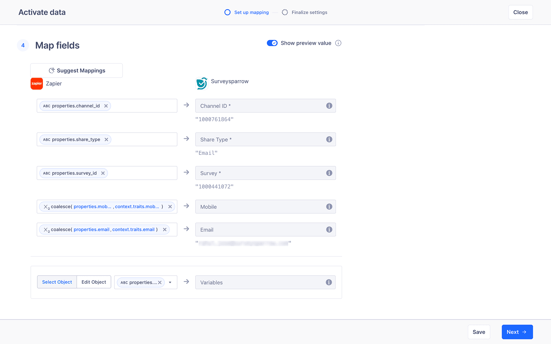Click the preview value "Email"
The image size is (551, 344).
tap(206, 153)
